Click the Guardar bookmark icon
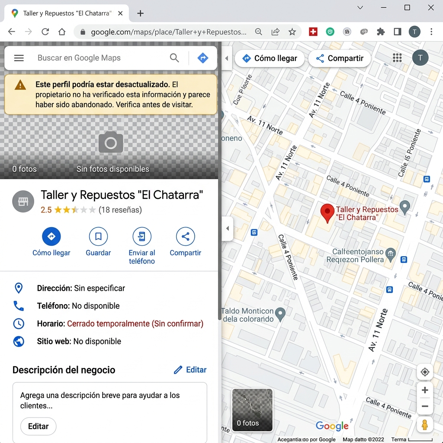Viewport: 443px width, 443px height. (98, 236)
